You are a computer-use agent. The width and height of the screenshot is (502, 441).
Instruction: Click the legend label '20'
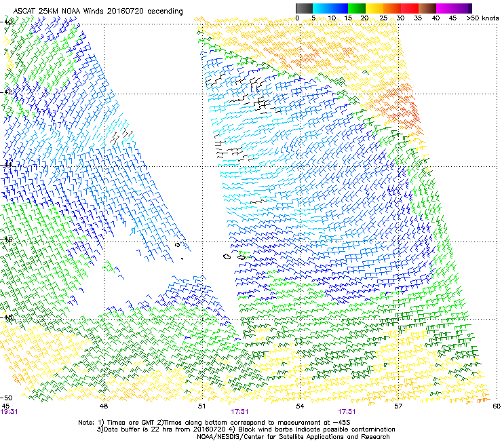[364, 18]
